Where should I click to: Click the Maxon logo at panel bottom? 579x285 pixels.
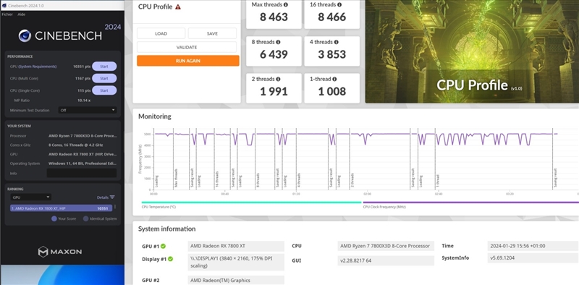point(60,252)
